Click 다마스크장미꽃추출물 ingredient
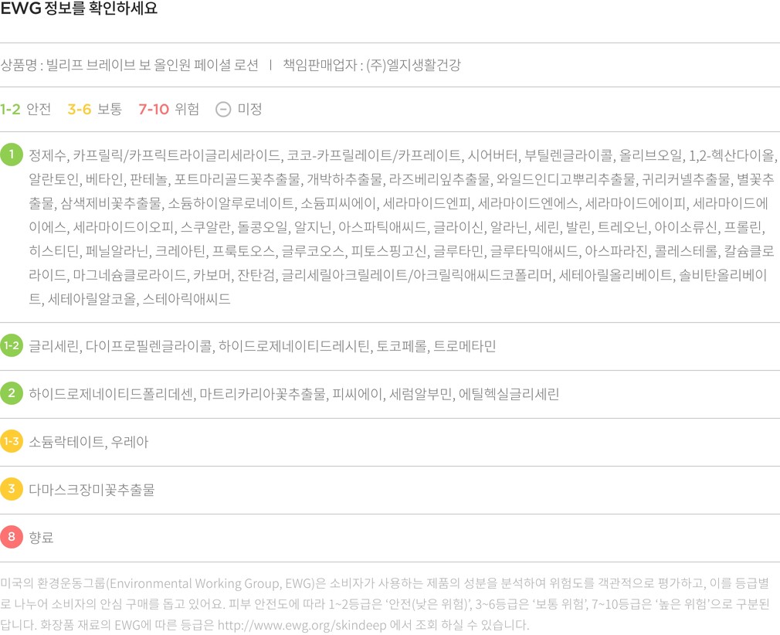Image resolution: width=780 pixels, height=635 pixels. (92, 490)
